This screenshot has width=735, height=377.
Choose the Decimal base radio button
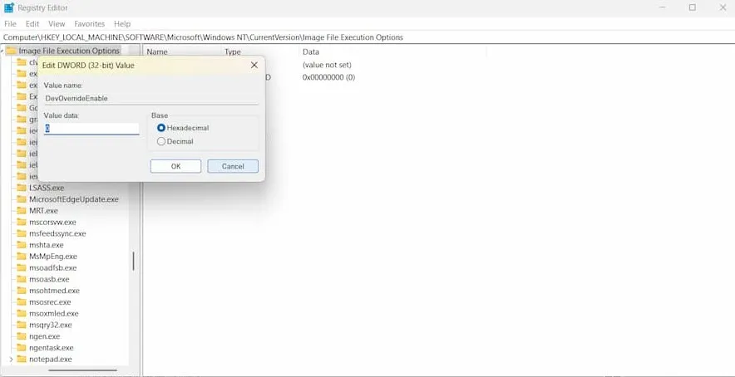click(161, 141)
